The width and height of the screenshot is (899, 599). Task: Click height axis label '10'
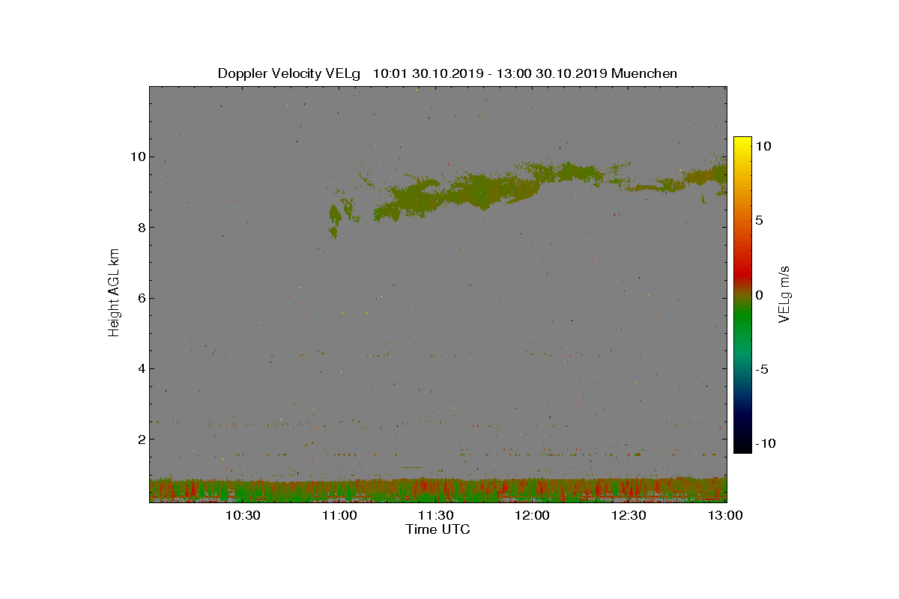coord(136,156)
